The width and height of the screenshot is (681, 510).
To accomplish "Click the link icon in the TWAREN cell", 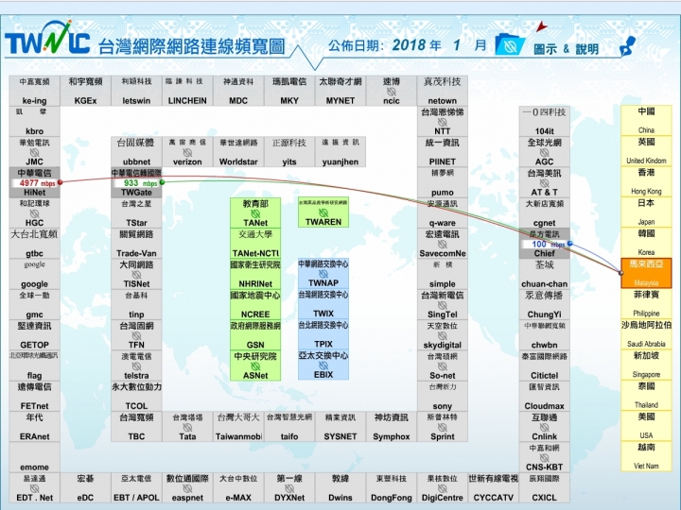I will (x=323, y=212).
